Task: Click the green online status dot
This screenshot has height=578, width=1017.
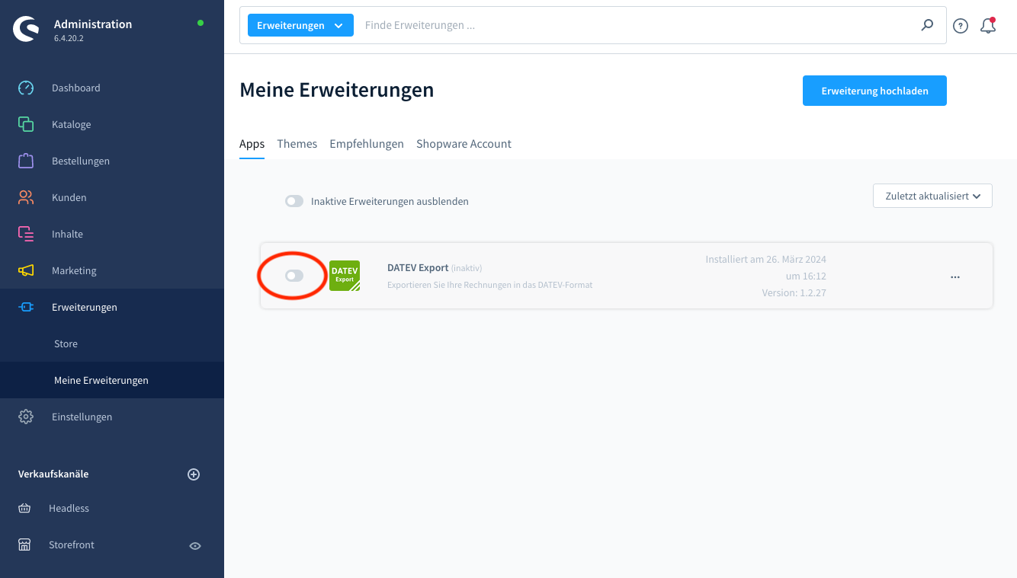Action: [201, 23]
